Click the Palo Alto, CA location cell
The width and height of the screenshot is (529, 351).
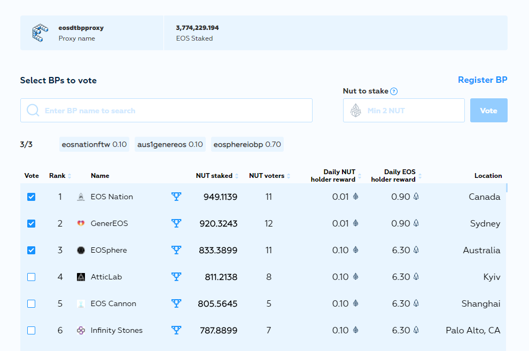(473, 330)
